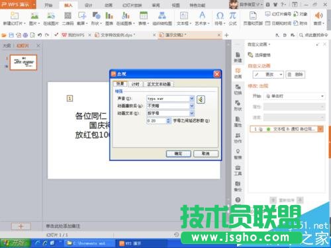The width and height of the screenshot is (331, 248).
Task: Open the 切换 (transition) side panel button
Action: [238, 89]
